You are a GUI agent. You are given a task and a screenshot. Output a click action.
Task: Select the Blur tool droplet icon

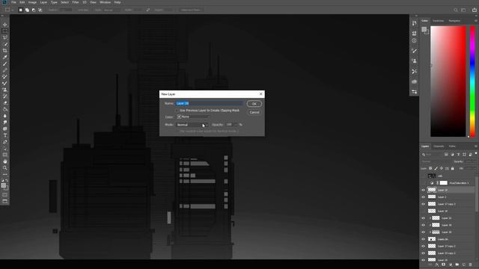[x=5, y=116]
